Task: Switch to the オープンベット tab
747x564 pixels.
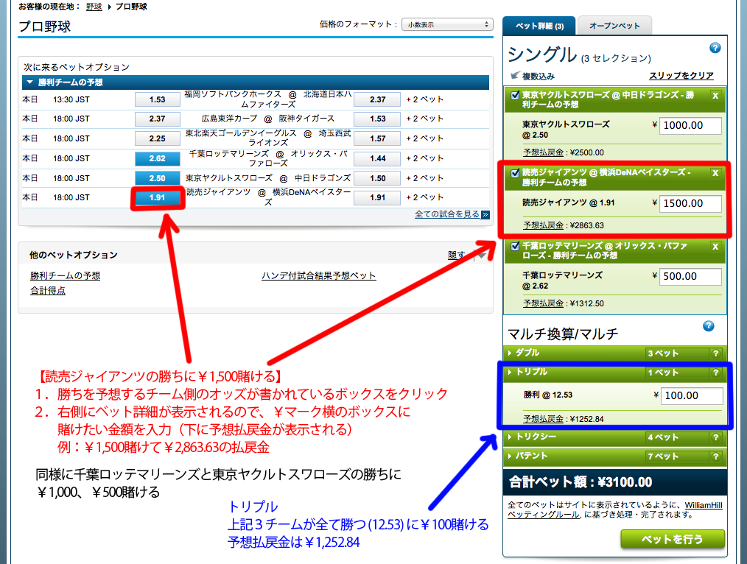Action: (x=614, y=26)
